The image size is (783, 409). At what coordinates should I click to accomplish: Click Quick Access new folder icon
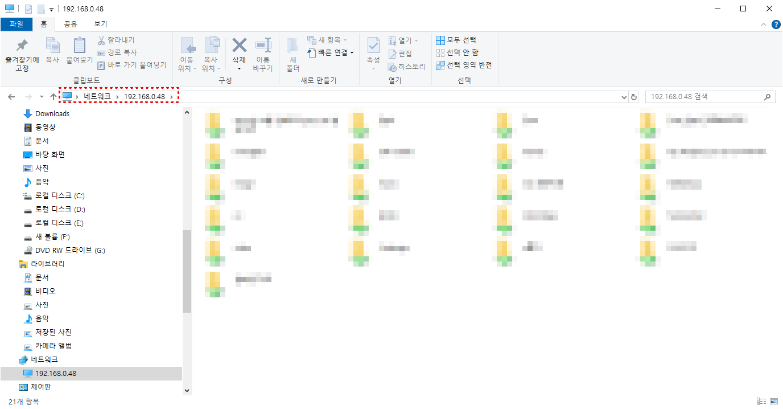tap(40, 9)
